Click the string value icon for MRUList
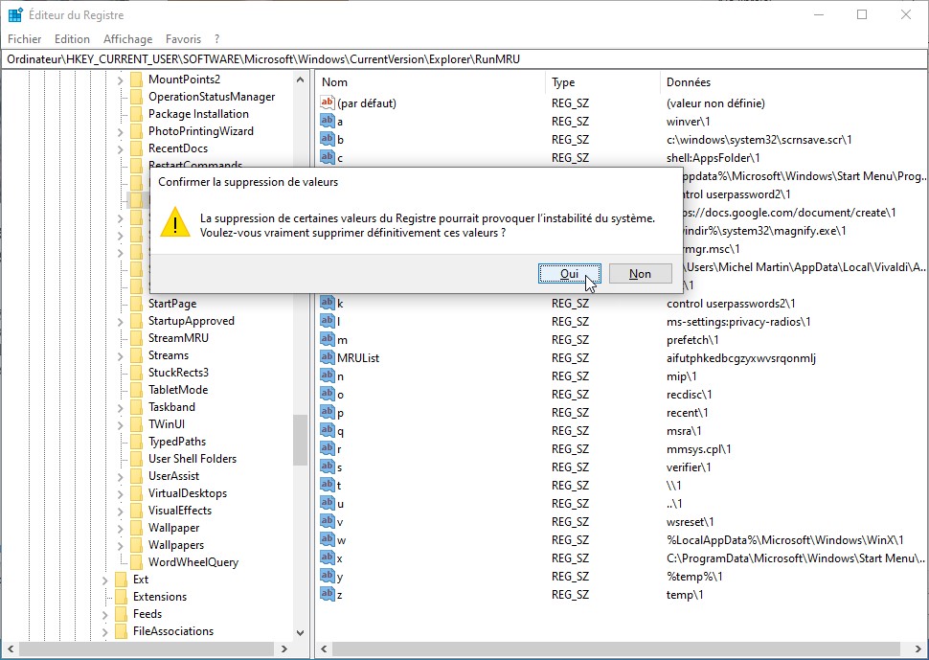 [328, 357]
